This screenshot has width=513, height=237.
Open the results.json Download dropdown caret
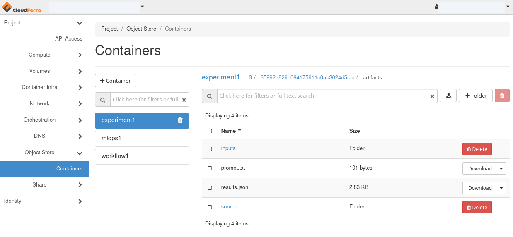pos(501,188)
